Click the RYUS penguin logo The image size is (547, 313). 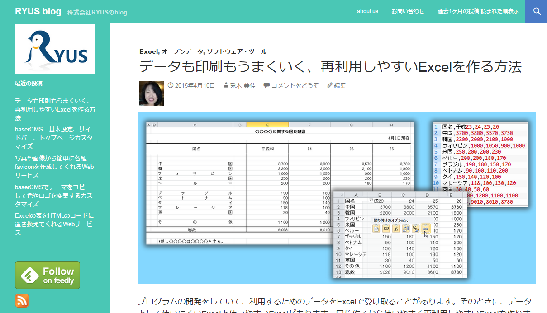[55, 49]
